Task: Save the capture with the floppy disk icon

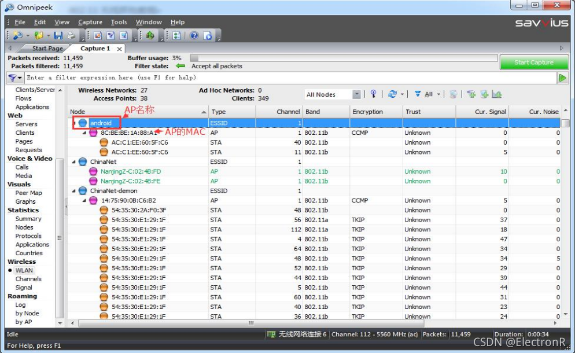Action: tap(58, 36)
